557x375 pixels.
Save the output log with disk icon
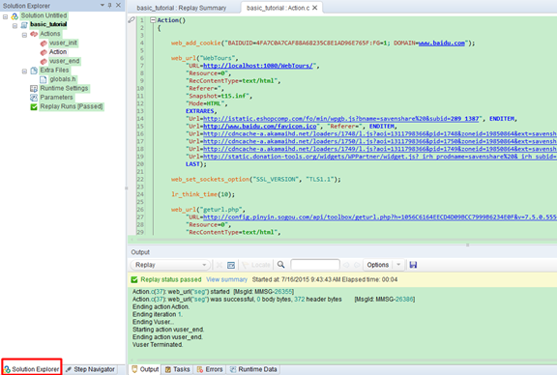click(413, 265)
